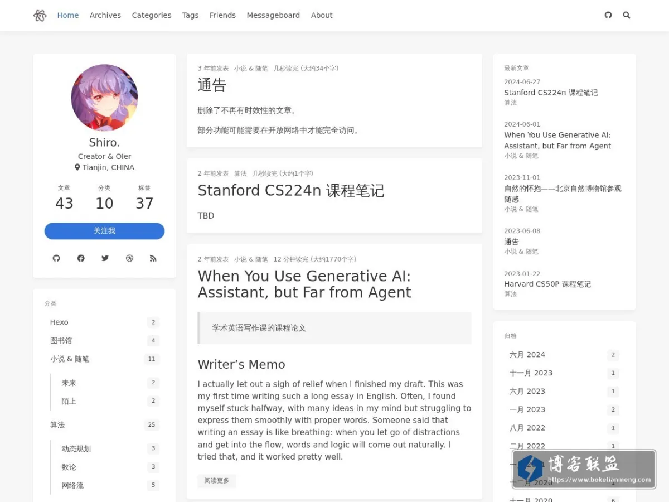
Task: Open the RSS feed icon
Action: pyautogui.click(x=153, y=258)
